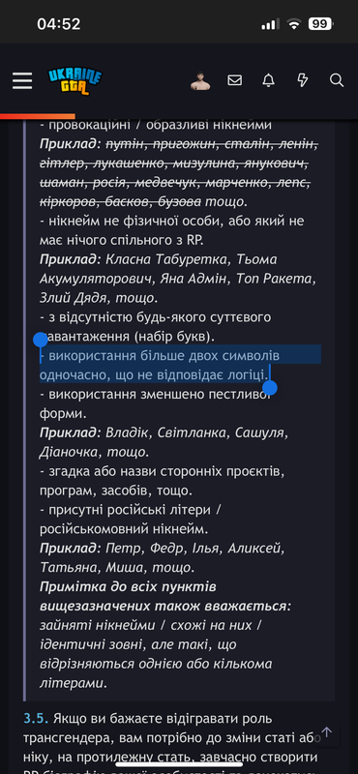Tap the strikethrough example nicknames text

pyautogui.click(x=179, y=173)
